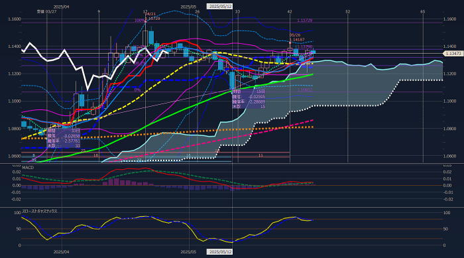464x258 pixels.
Task: Click the MACD panel label
Action: (28, 168)
